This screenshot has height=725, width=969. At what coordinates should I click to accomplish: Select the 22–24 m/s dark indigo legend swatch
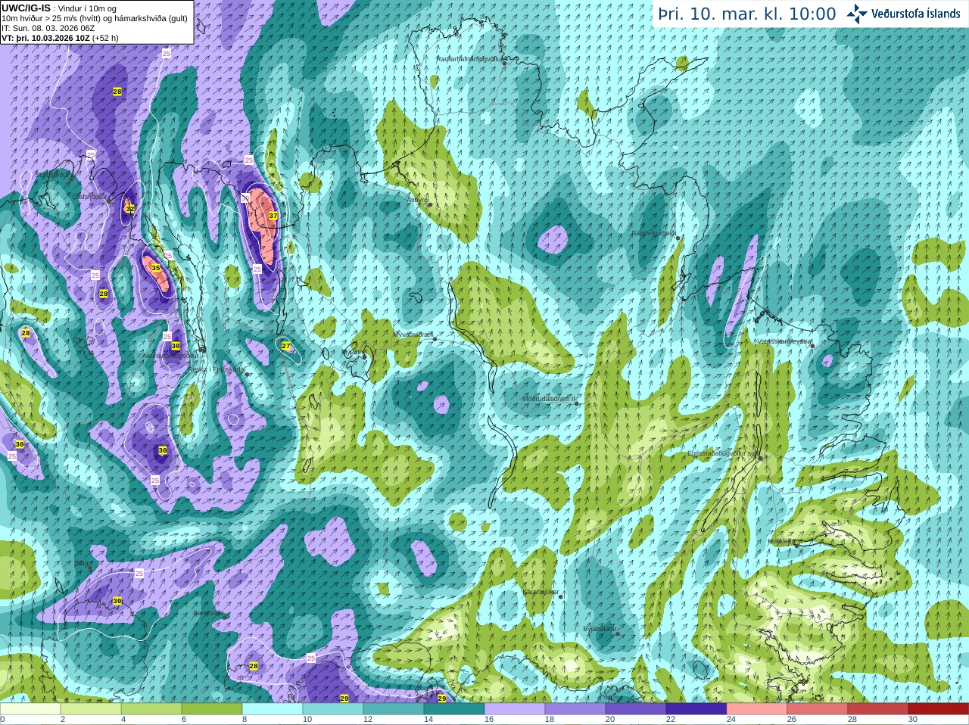[696, 709]
